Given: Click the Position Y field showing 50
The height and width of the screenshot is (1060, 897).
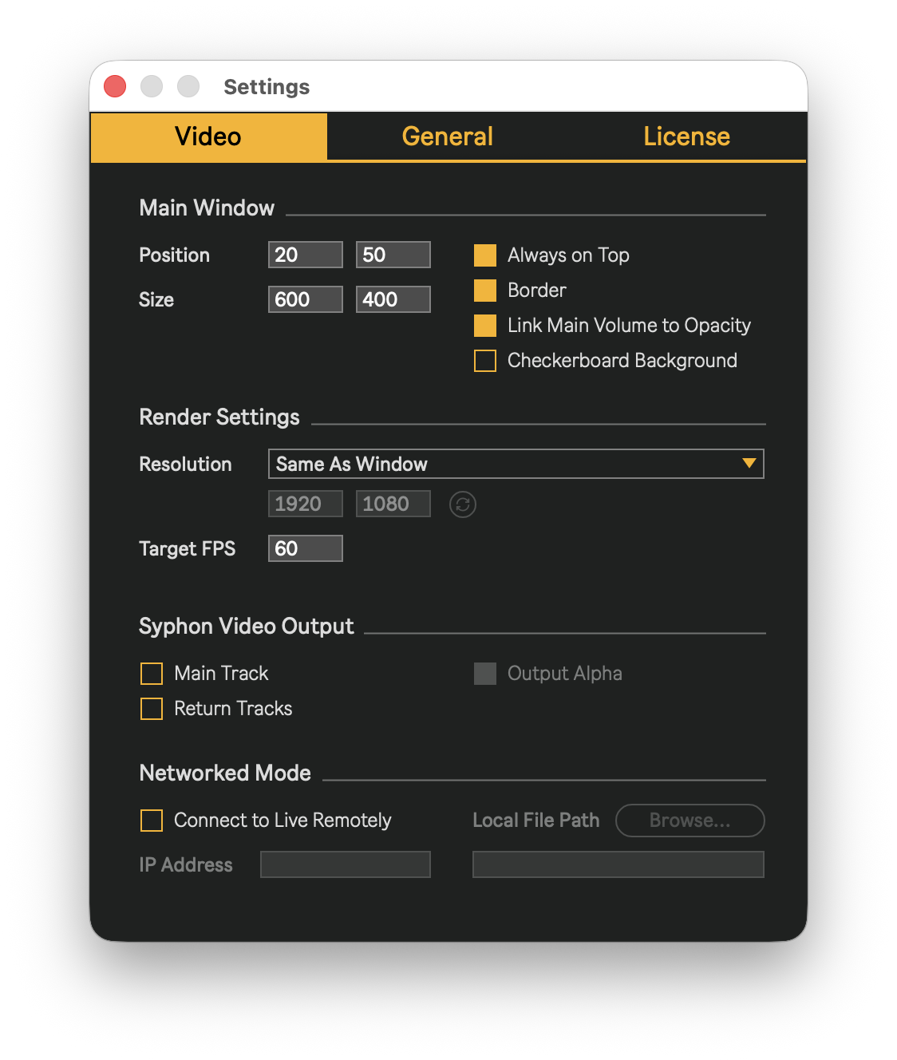Looking at the screenshot, I should [393, 255].
